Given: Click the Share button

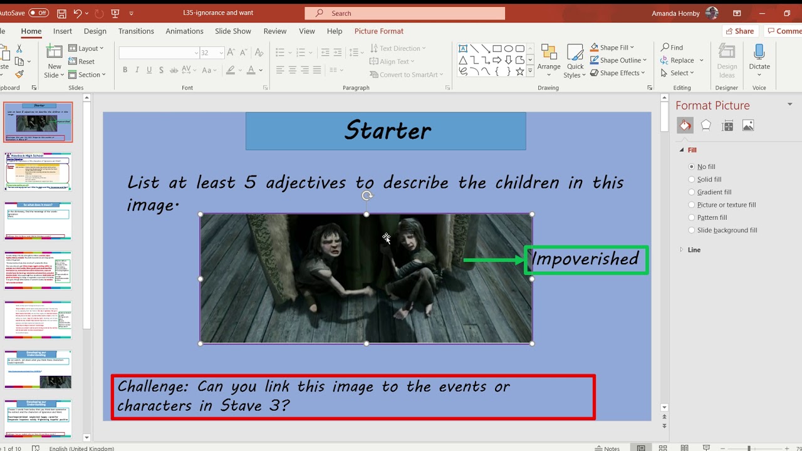Looking at the screenshot, I should 739,31.
